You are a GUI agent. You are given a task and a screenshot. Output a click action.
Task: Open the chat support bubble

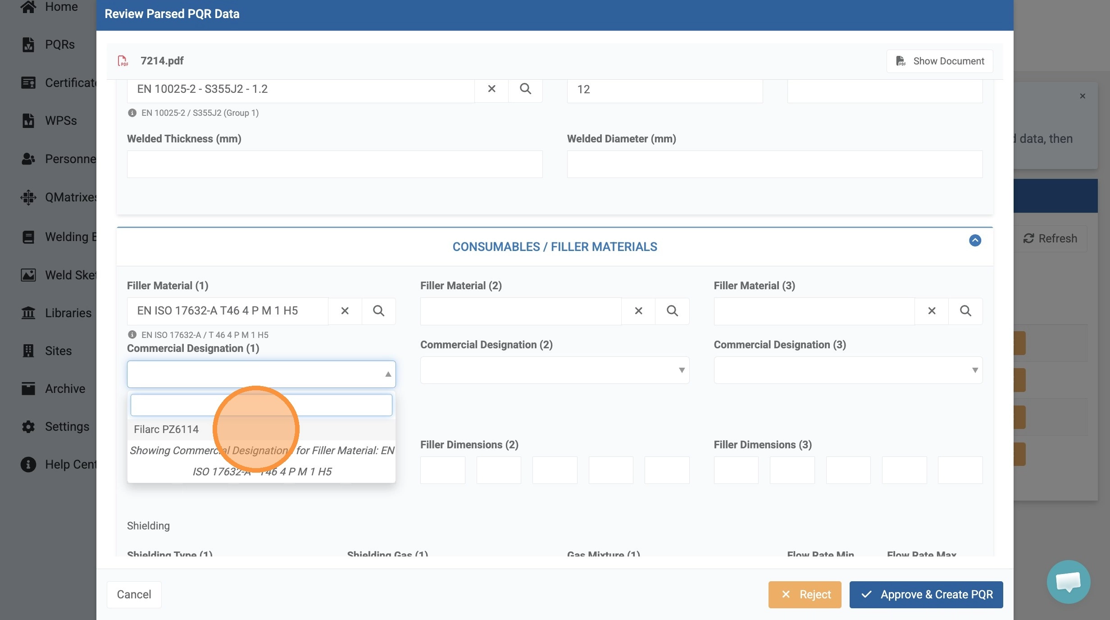point(1069,582)
